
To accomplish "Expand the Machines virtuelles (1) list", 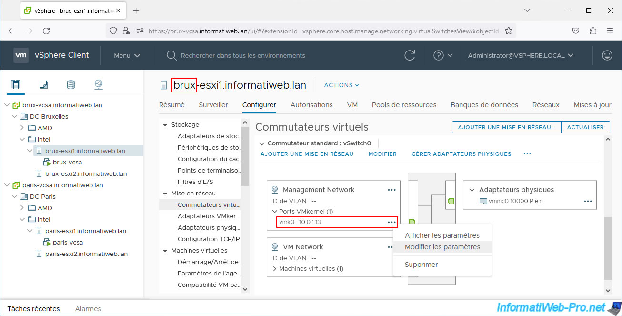I will pyautogui.click(x=274, y=268).
